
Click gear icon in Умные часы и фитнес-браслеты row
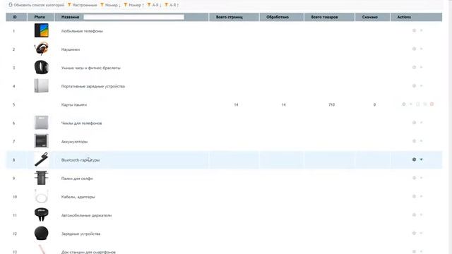415,68
